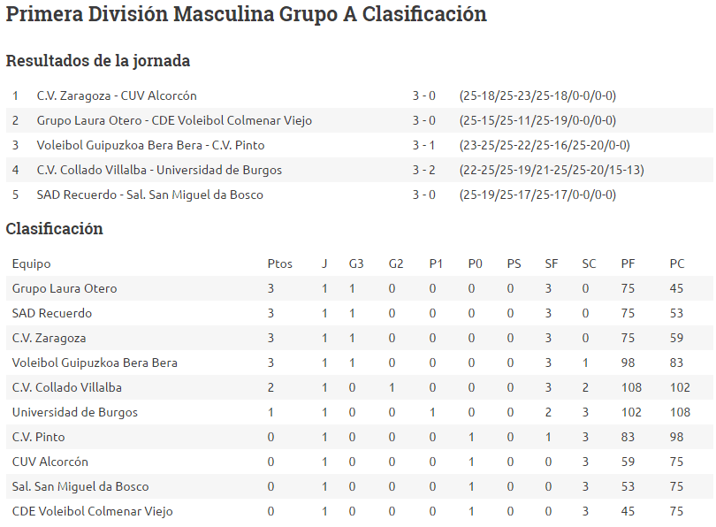Click the Equipo column header
This screenshot has width=716, height=527.
[32, 264]
